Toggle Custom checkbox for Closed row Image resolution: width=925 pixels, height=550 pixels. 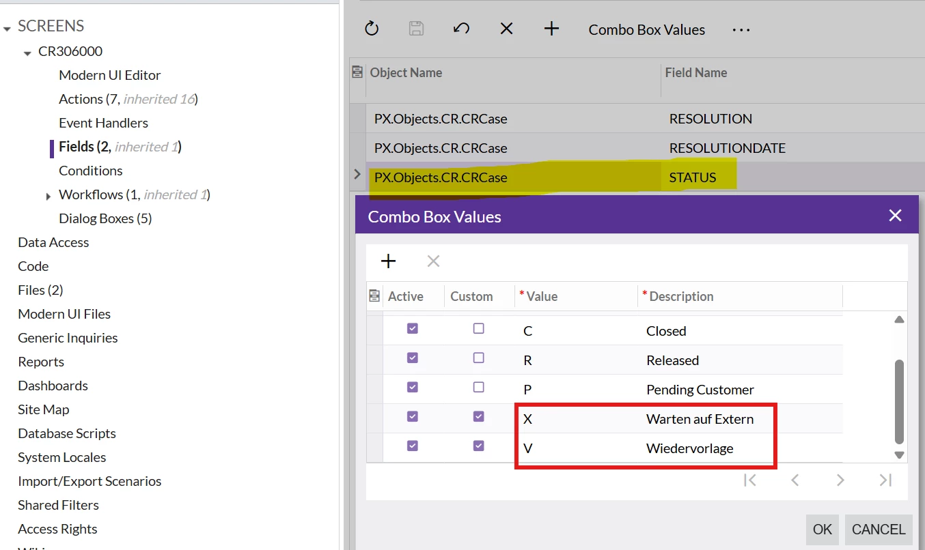478,329
